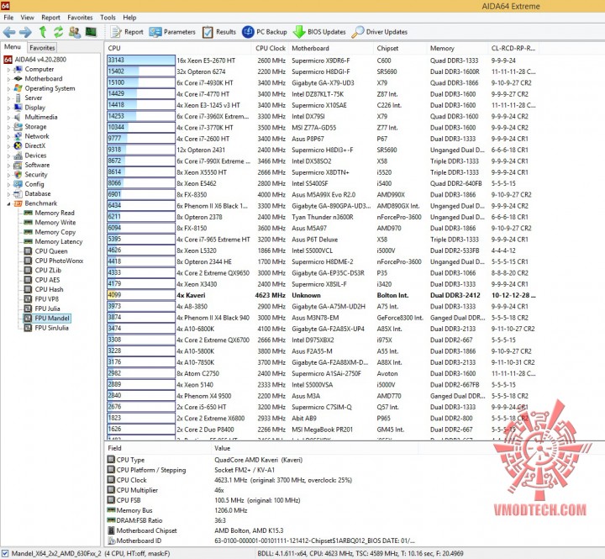The width and height of the screenshot is (605, 559).
Task: Expand the Motherboard tree node
Action: coord(8,79)
